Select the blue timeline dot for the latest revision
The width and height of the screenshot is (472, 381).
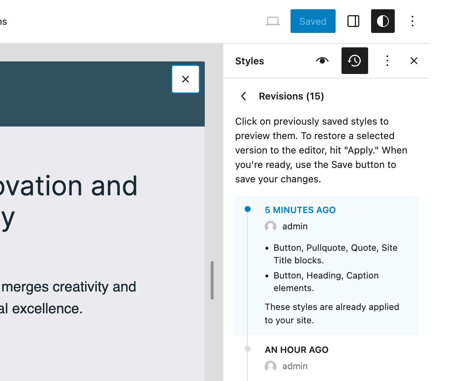coord(248,209)
